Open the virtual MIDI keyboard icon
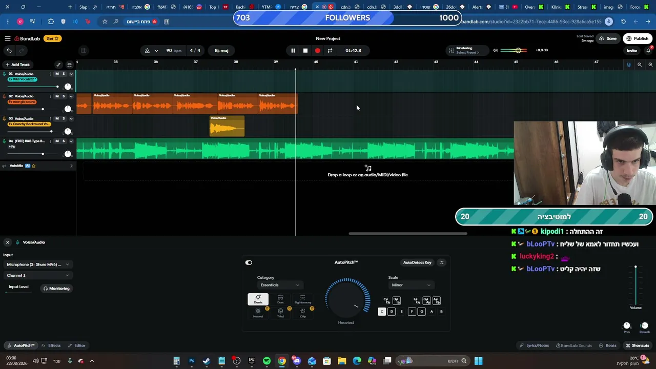Screen dimensions: 656x369 pos(84,50)
